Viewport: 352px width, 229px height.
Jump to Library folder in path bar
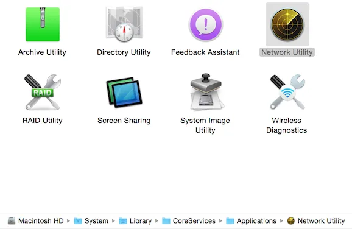pyautogui.click(x=135, y=221)
